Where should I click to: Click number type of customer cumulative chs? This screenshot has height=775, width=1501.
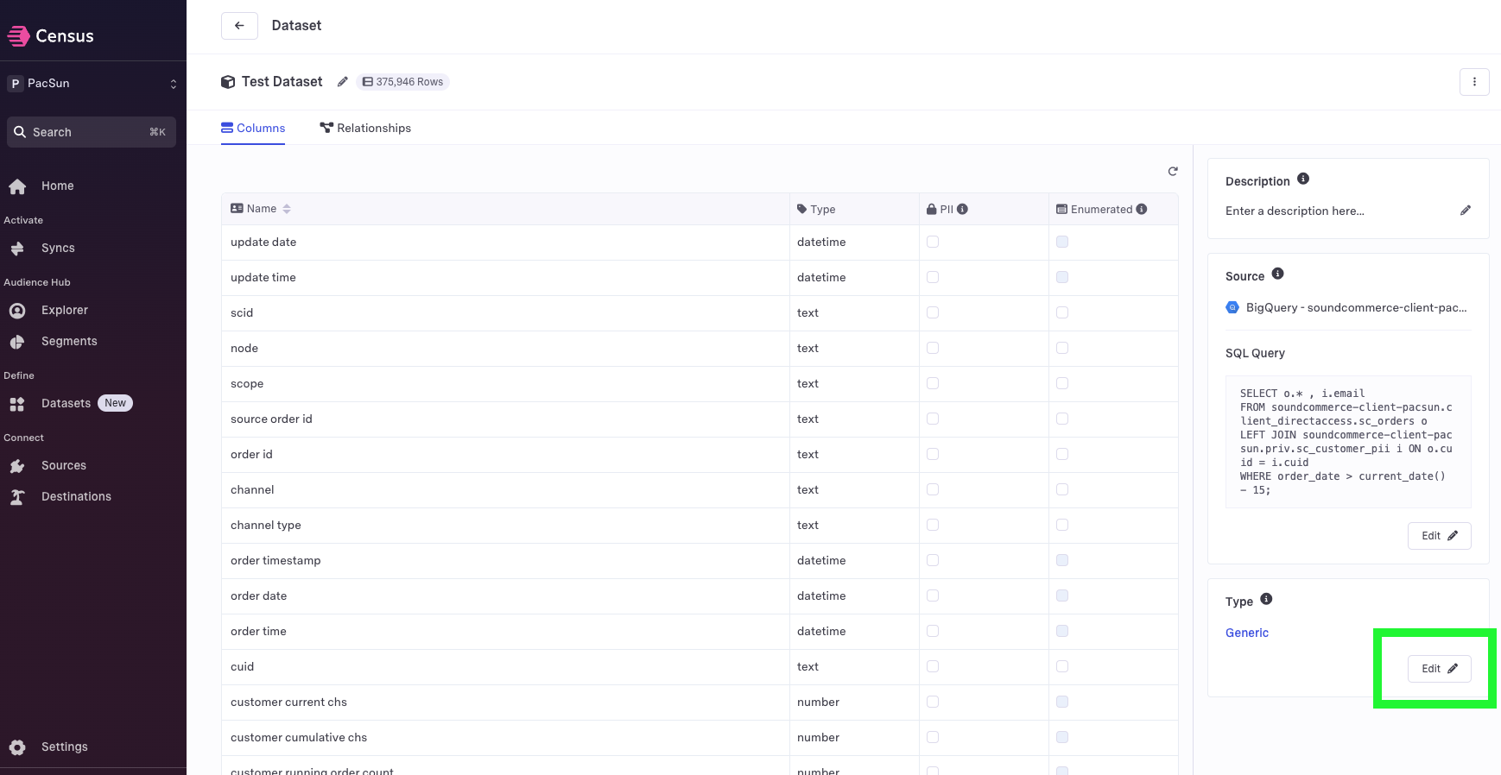[818, 737]
